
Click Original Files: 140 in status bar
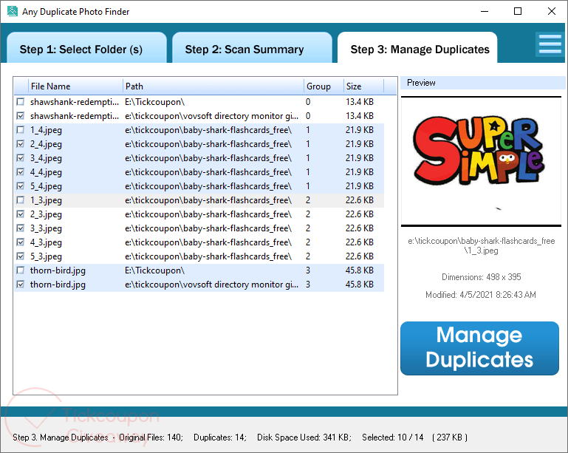[x=151, y=437]
